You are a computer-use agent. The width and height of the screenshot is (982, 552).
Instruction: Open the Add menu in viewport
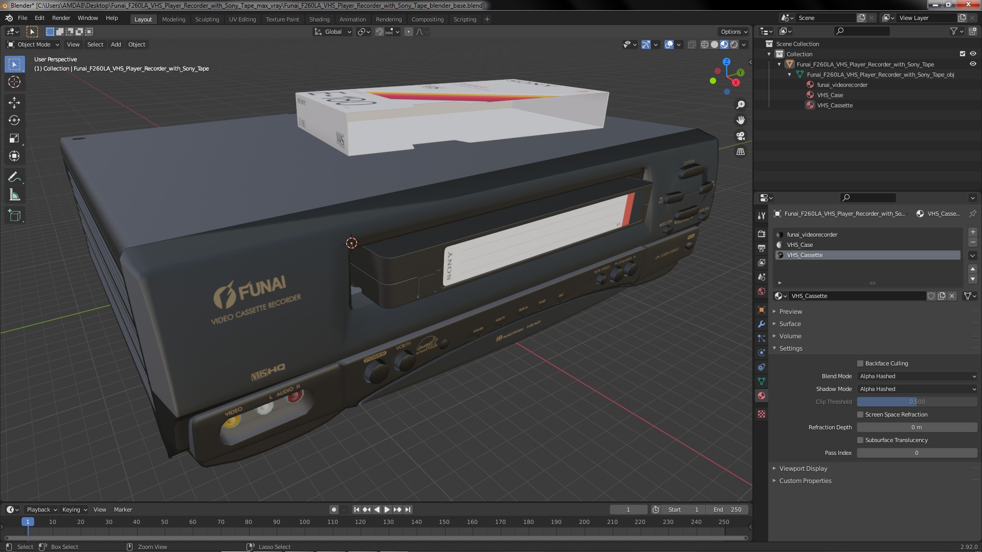click(x=116, y=44)
